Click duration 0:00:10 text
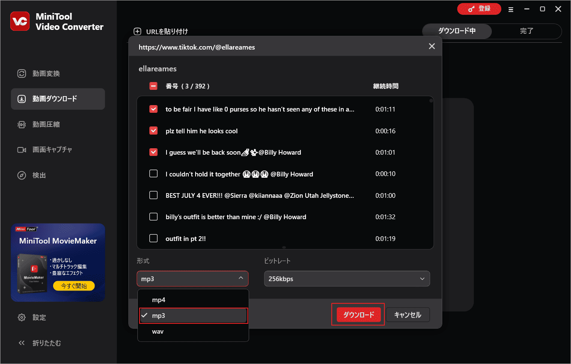571x364 pixels. 385,174
